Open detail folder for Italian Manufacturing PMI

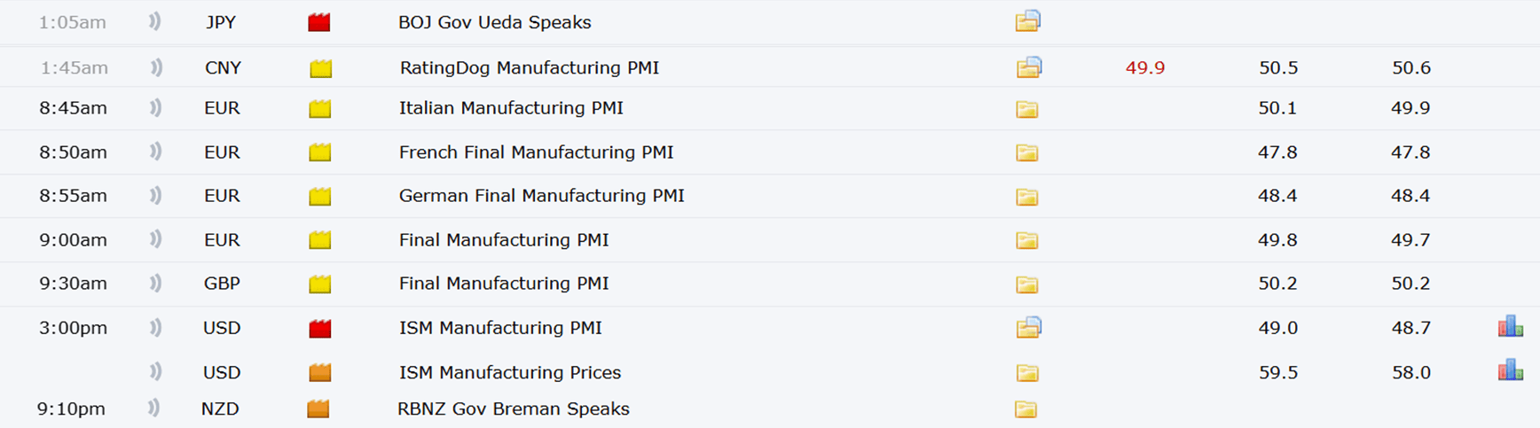[1026, 109]
